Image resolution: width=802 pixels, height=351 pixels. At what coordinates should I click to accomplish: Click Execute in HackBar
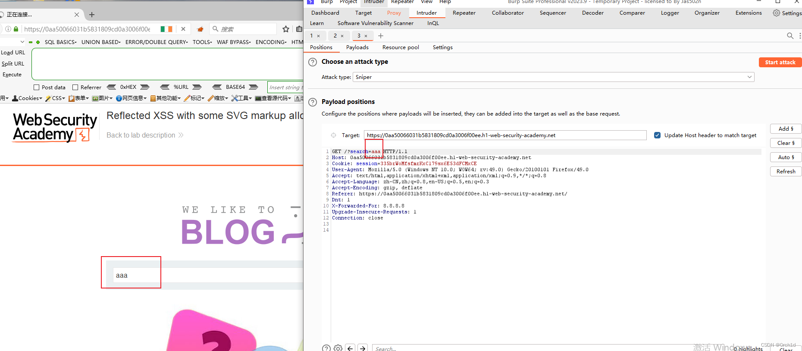click(x=12, y=75)
